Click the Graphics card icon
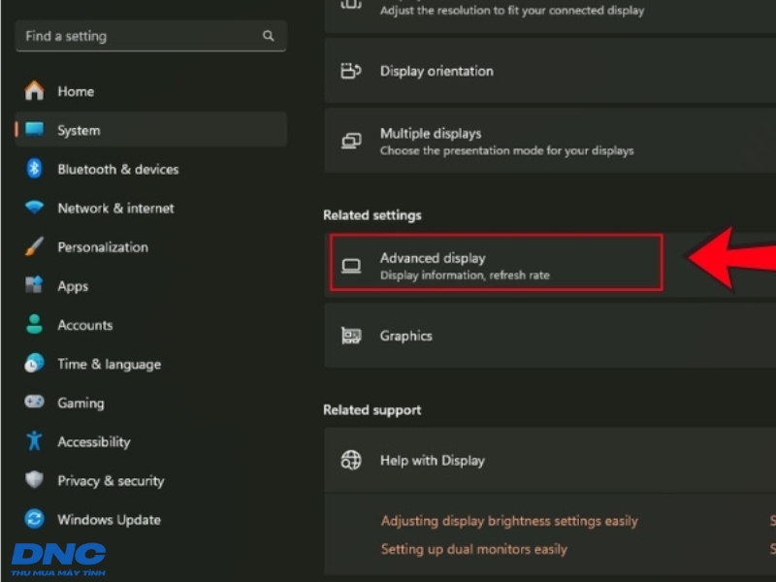 pyautogui.click(x=351, y=336)
